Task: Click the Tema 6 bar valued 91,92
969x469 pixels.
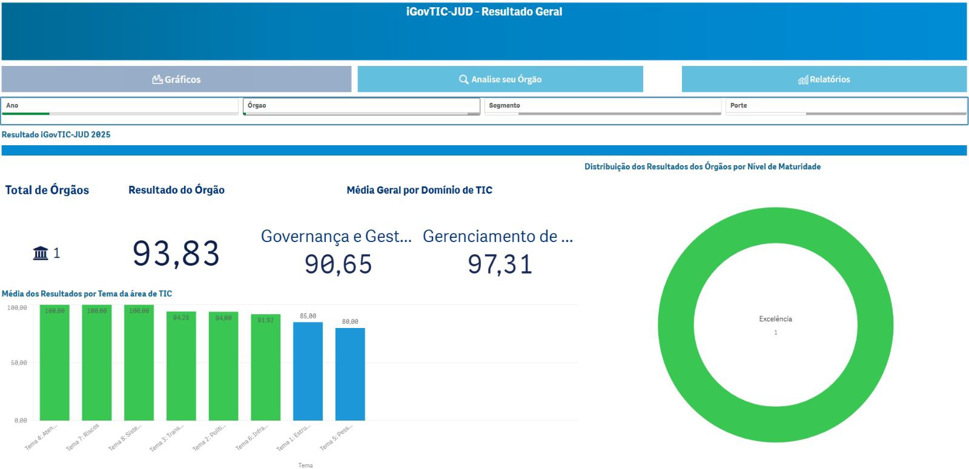Action: tap(266, 367)
